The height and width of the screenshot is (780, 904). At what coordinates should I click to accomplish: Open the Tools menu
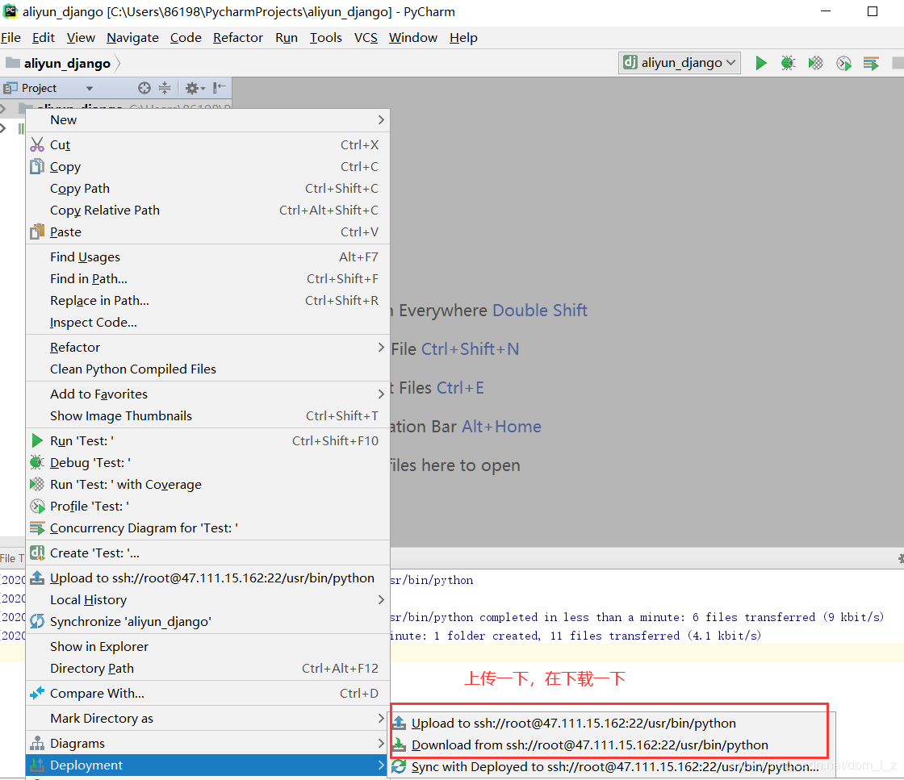point(326,38)
